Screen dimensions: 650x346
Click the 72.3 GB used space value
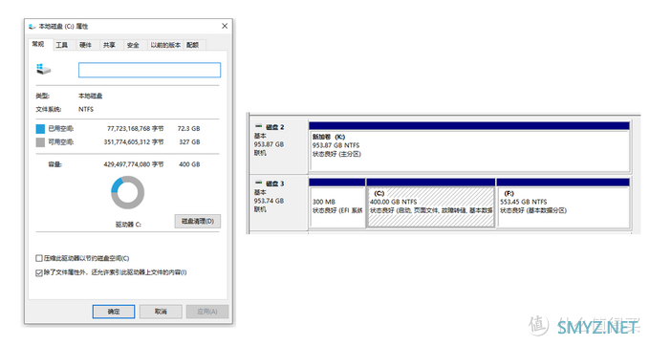[x=188, y=129]
